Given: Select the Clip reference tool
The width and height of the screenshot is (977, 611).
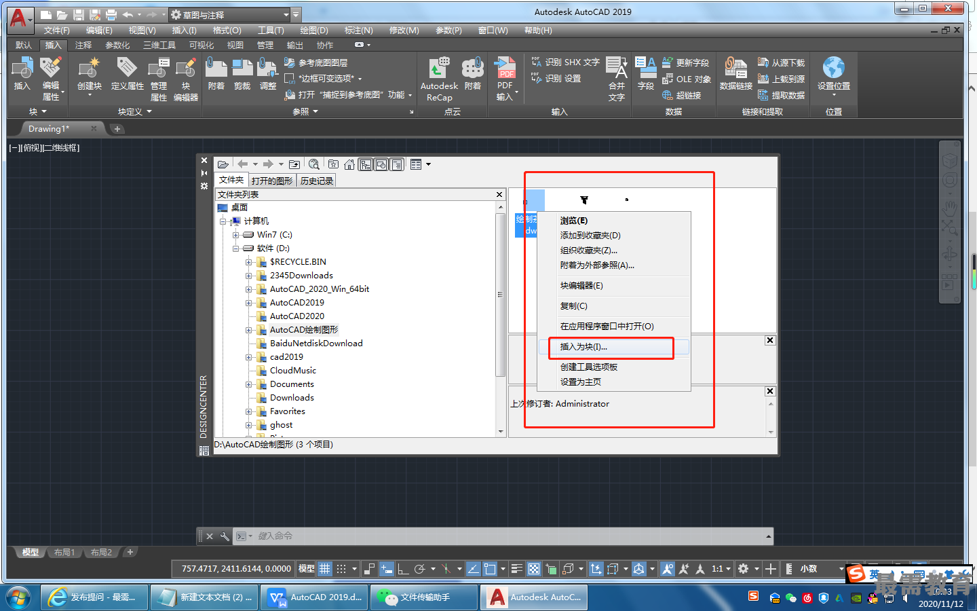Looking at the screenshot, I should click(242, 74).
